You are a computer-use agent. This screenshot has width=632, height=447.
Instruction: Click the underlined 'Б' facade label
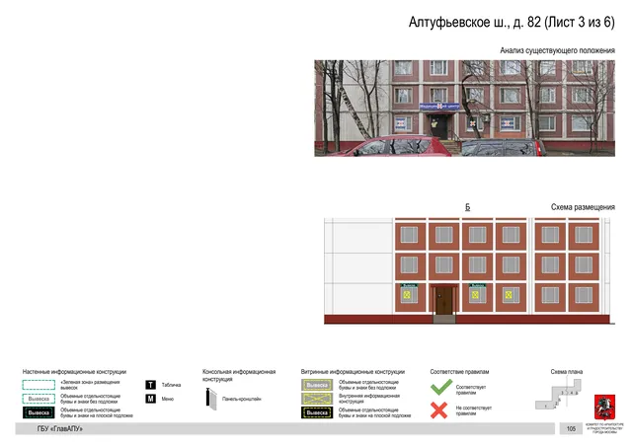tap(467, 207)
